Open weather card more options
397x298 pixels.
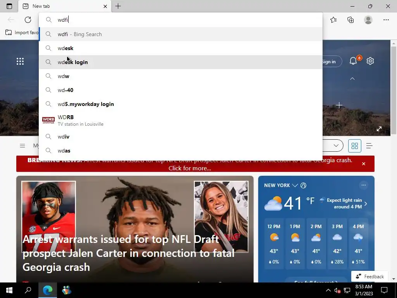[364, 185]
